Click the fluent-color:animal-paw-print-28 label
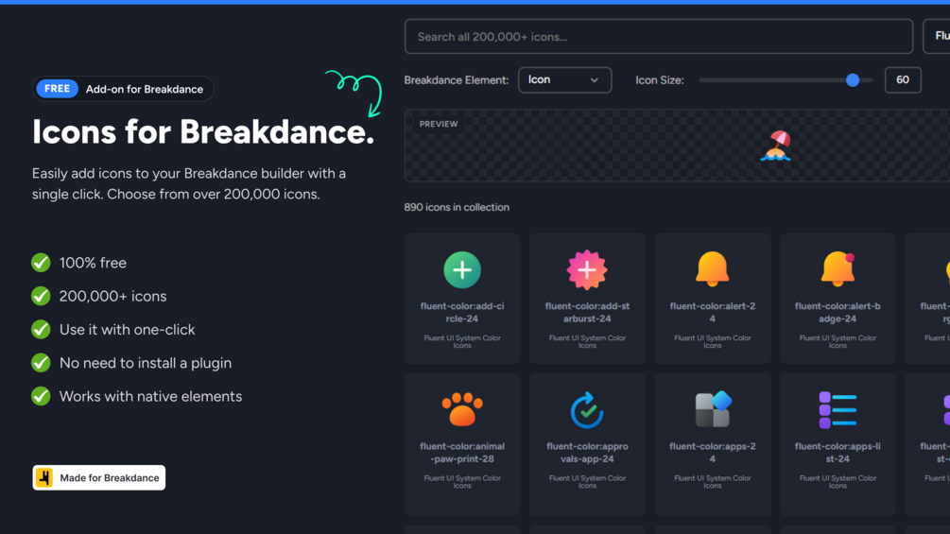 coord(462,453)
